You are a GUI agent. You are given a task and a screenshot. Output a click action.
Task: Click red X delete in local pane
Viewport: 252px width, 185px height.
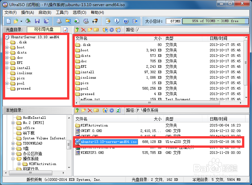(90, 110)
